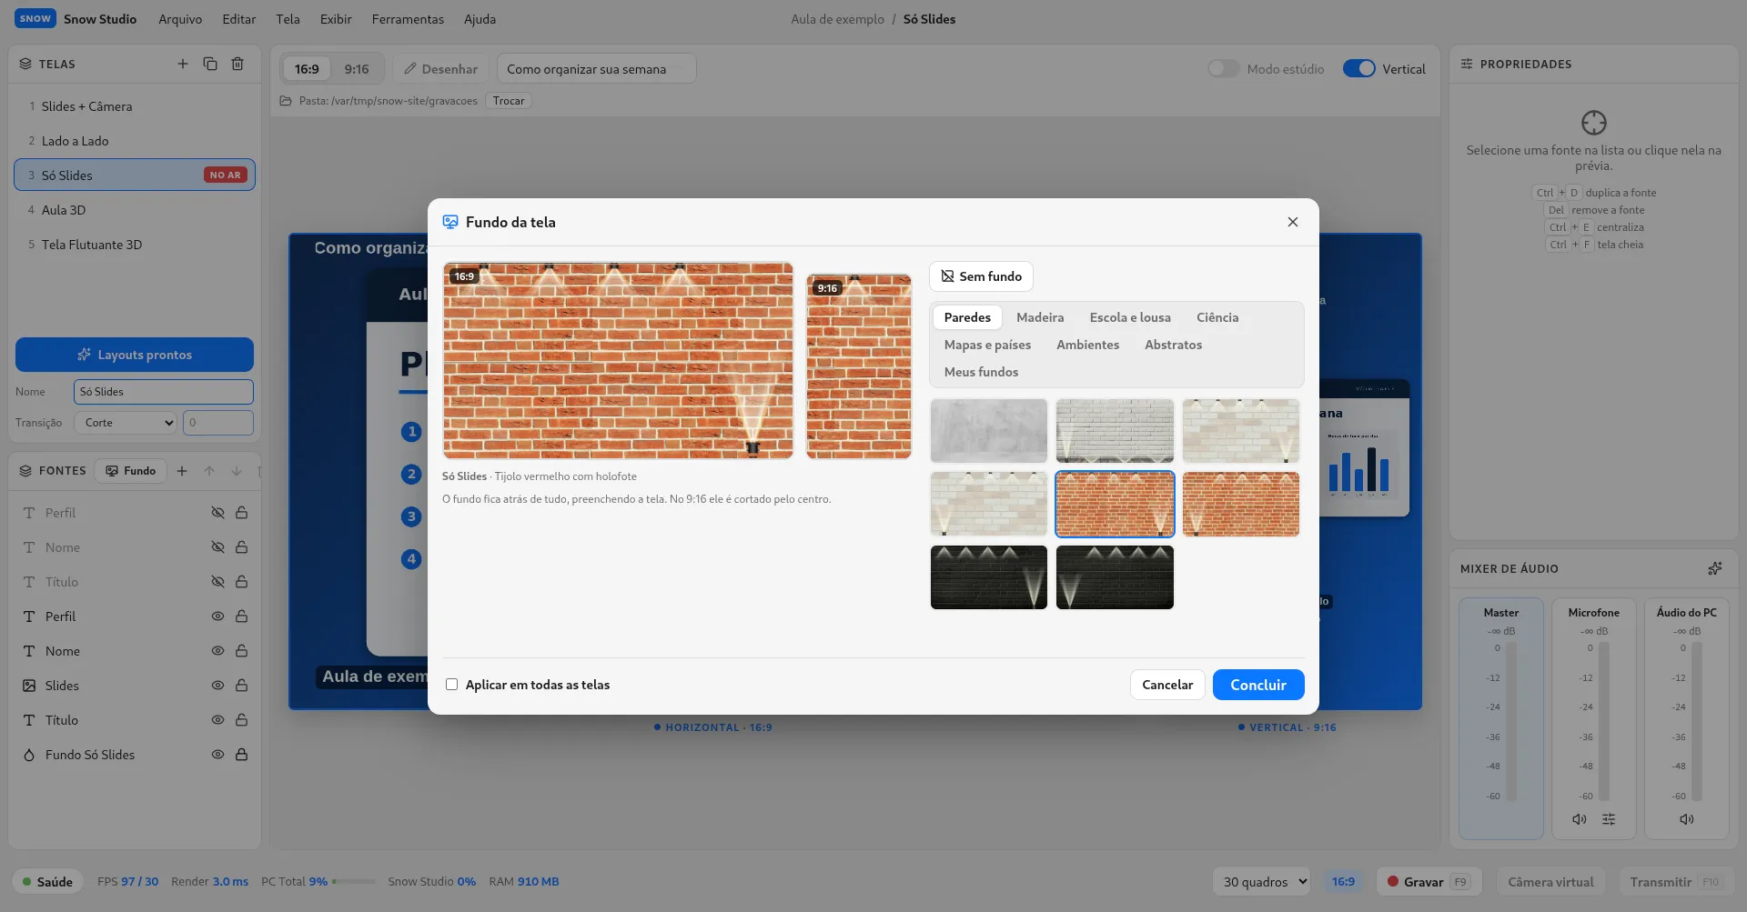This screenshot has width=1747, height=912.
Task: Click the Sem fundo button
Action: pos(981,276)
